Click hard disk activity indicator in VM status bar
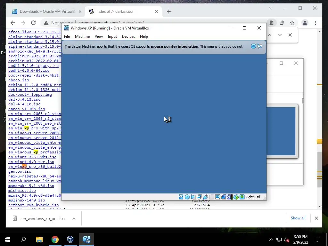This screenshot has width=328, height=246. click(181, 197)
